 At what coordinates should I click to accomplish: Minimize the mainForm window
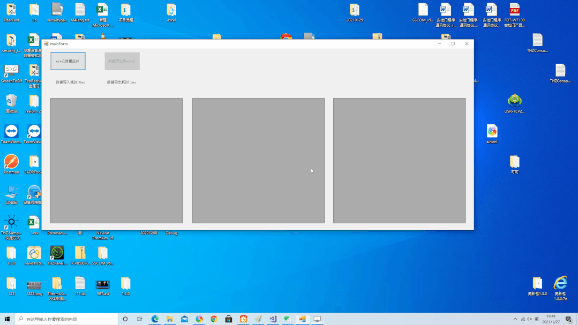pyautogui.click(x=439, y=43)
